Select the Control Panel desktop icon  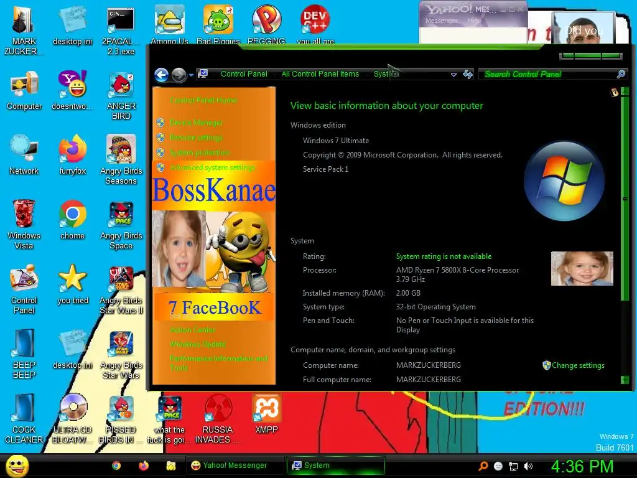pos(24,289)
